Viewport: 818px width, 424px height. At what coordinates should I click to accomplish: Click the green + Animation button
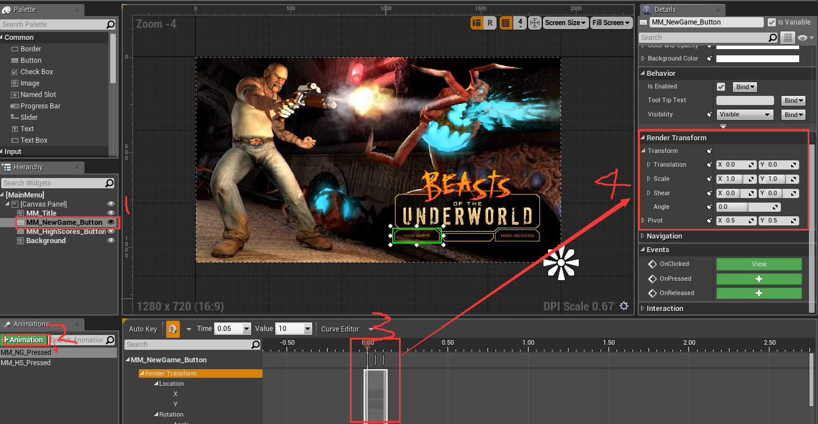[x=25, y=340]
